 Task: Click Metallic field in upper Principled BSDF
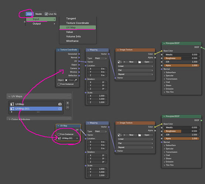(181, 54)
